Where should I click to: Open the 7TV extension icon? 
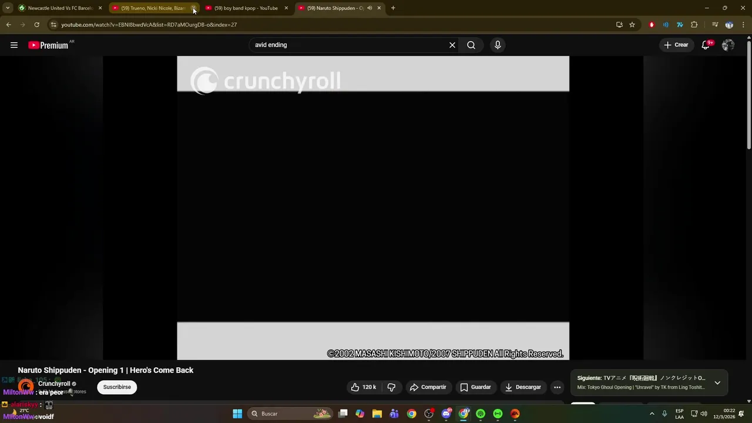(680, 25)
